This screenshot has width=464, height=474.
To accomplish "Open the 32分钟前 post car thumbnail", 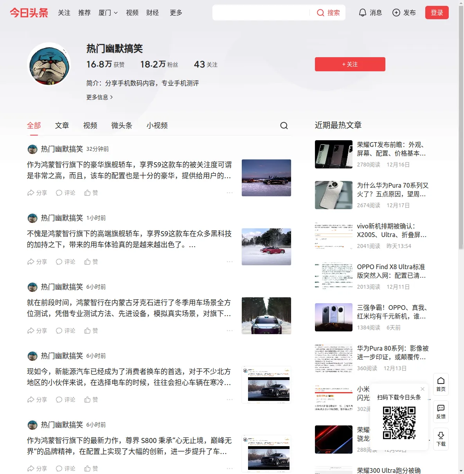I will tap(266, 178).
